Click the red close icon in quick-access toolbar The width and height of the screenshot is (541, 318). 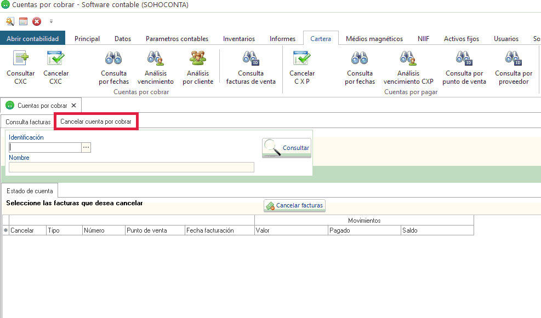37,22
